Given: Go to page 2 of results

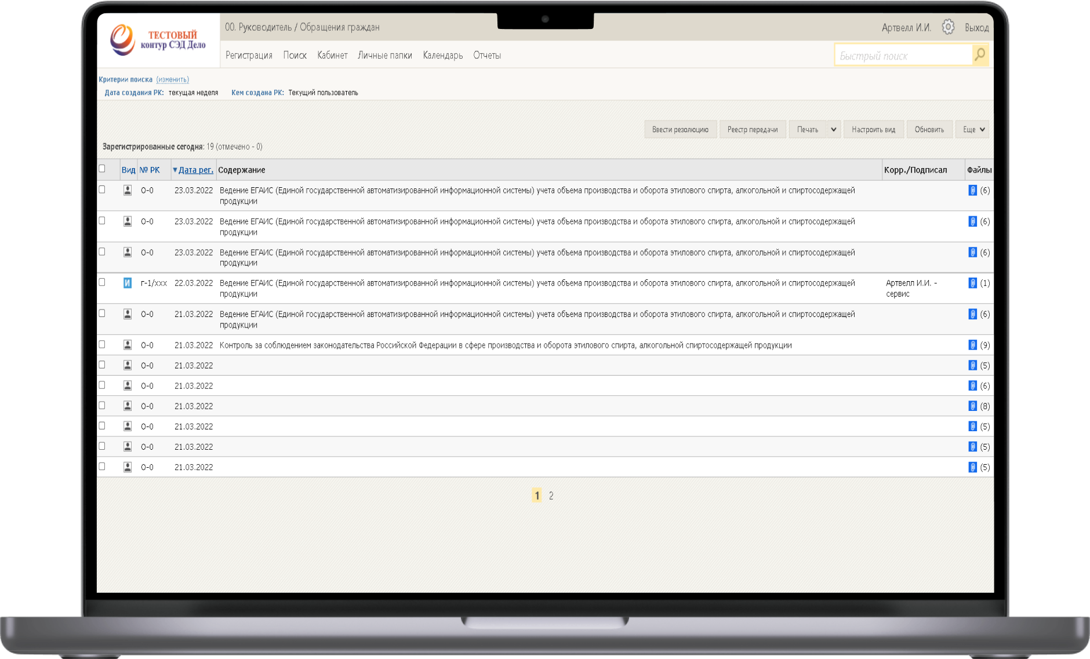Looking at the screenshot, I should (x=551, y=496).
